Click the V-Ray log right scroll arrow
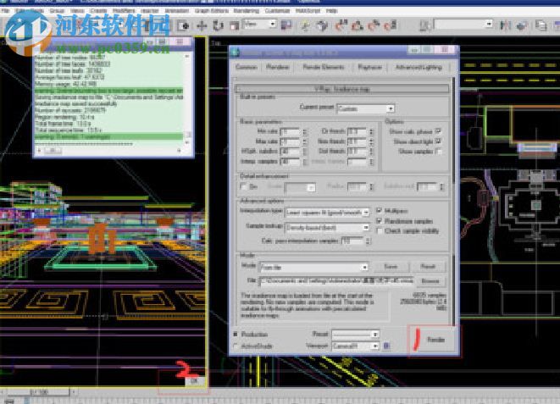 tap(179, 151)
